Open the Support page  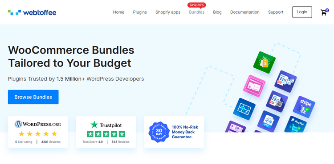276,12
